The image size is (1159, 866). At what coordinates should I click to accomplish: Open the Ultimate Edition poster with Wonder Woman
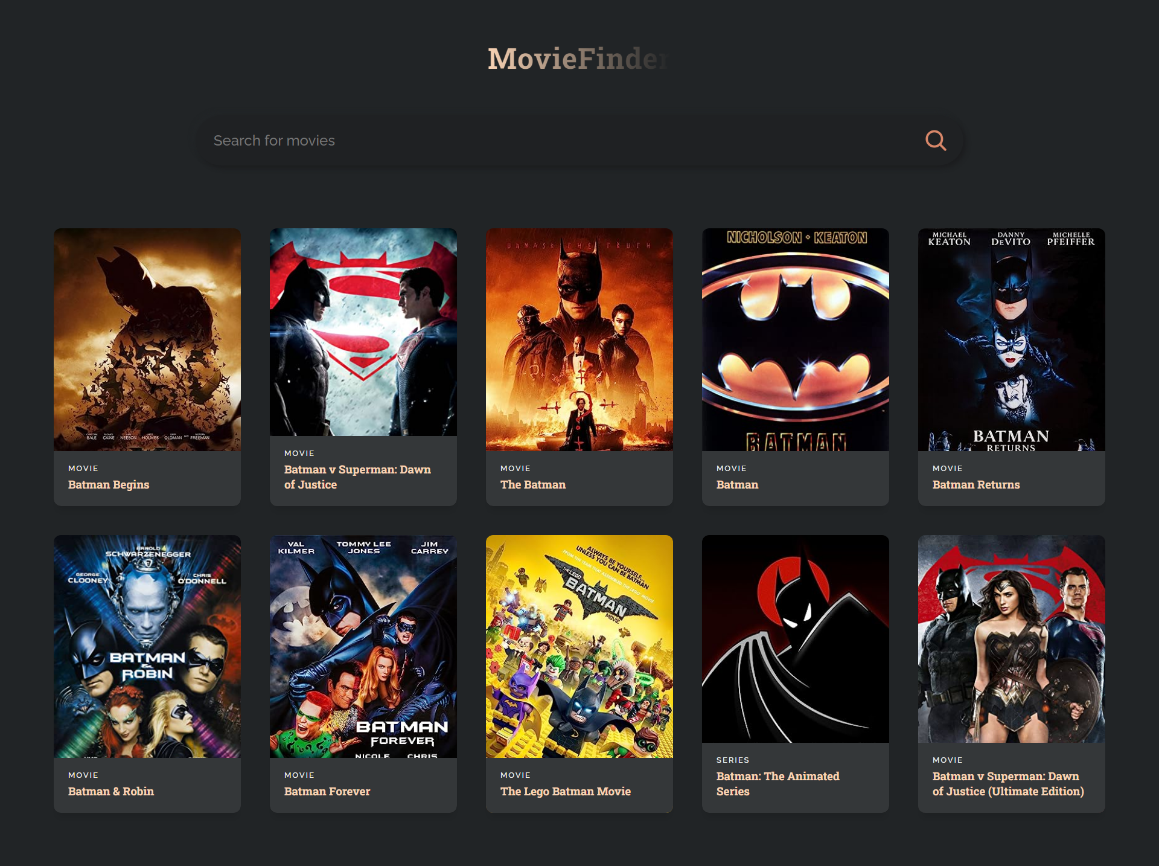[1011, 639]
